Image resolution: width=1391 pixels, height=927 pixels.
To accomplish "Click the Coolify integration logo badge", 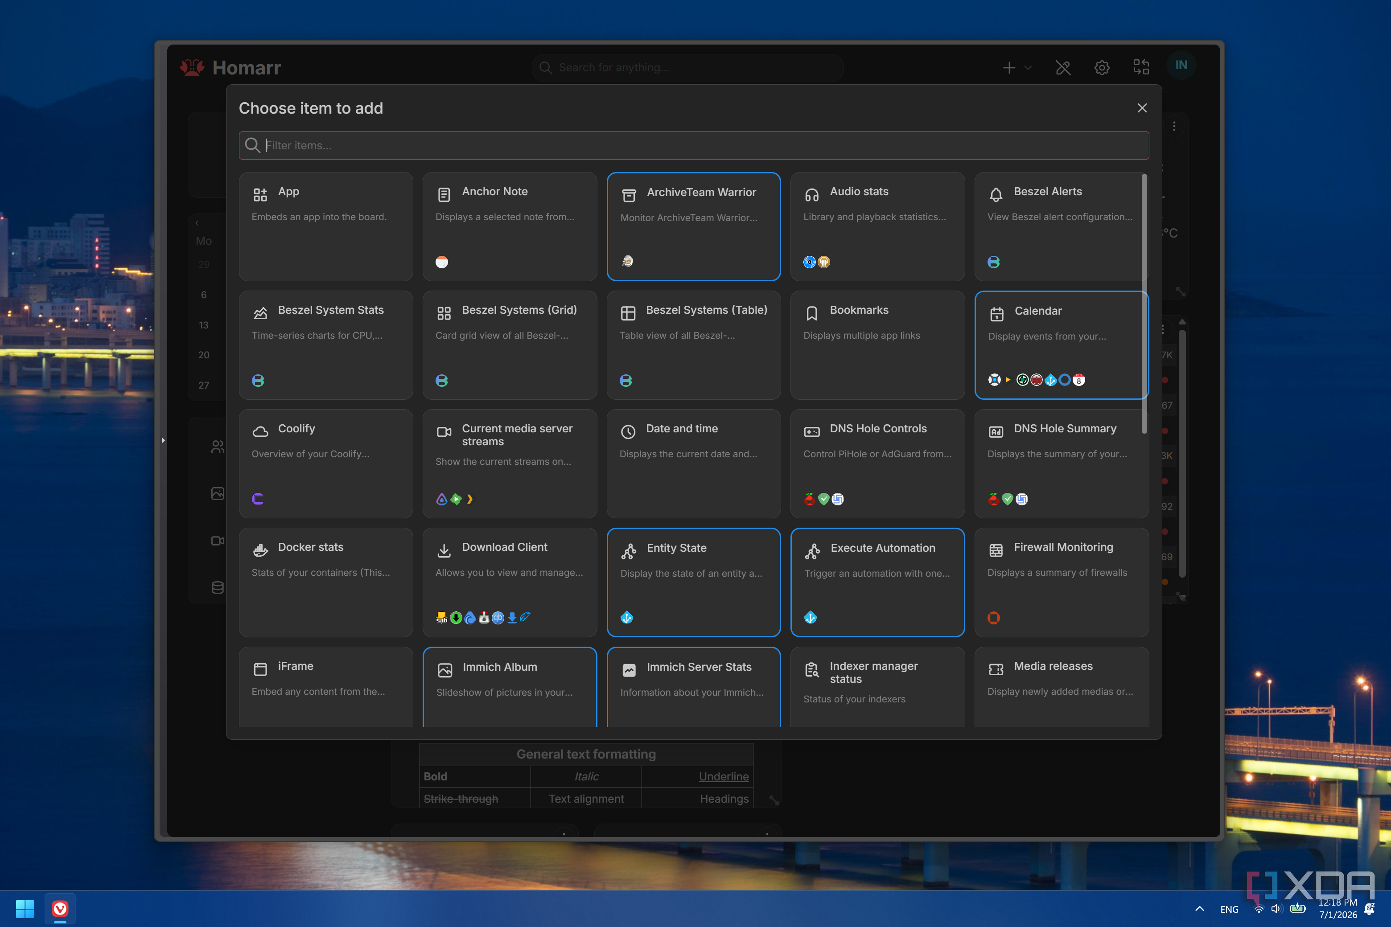I will point(258,499).
